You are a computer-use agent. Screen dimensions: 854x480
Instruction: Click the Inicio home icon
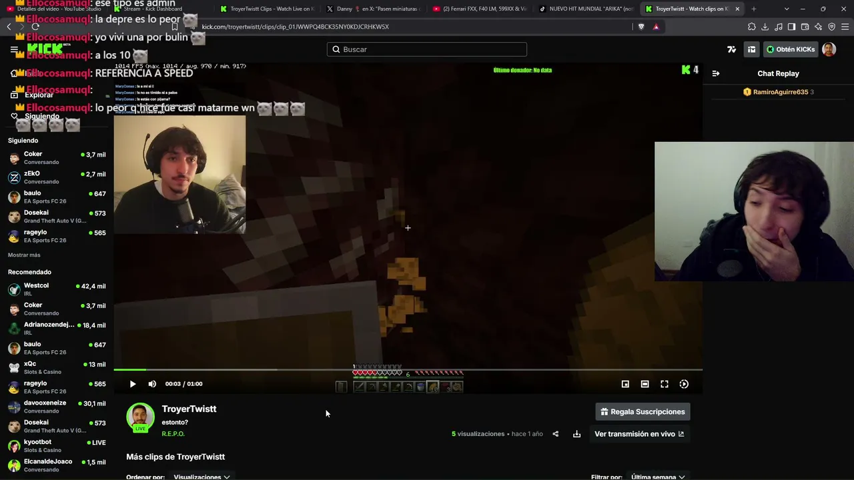pyautogui.click(x=14, y=73)
